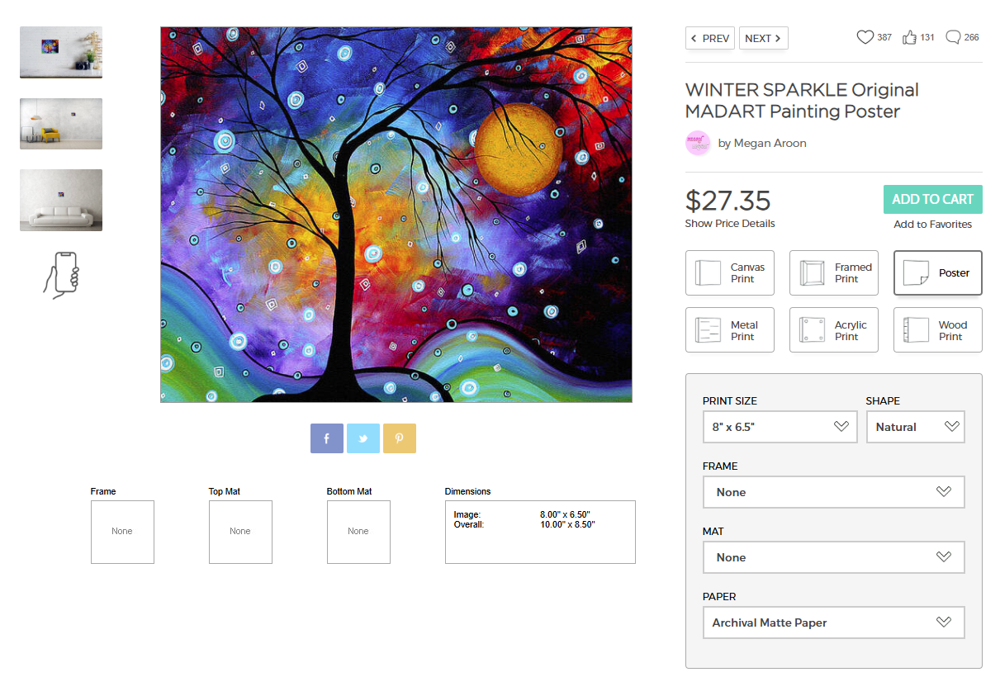1000x677 pixels.
Task: Click the thumbs-up like icon
Action: (909, 37)
